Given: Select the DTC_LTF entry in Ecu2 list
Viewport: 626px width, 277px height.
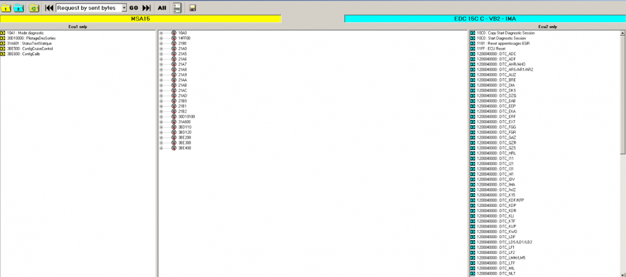Looking at the screenshot, I should click(x=496, y=263).
